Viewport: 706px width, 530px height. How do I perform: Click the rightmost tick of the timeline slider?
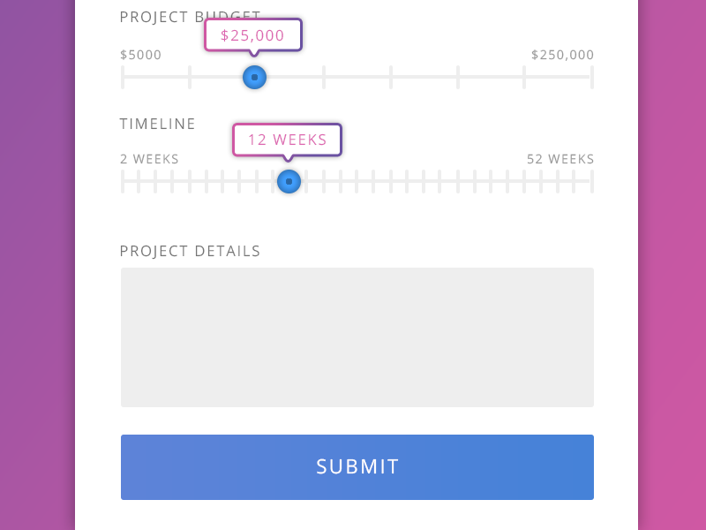(591, 181)
